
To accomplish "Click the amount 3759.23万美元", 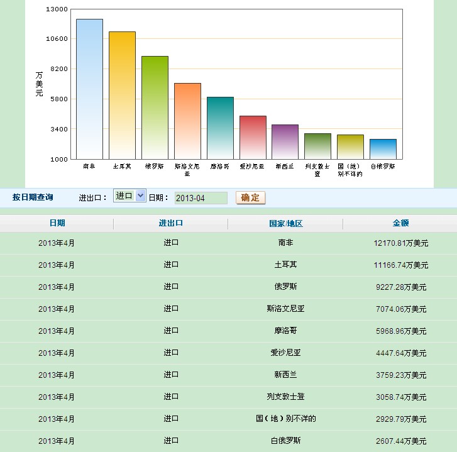I will click(401, 375).
